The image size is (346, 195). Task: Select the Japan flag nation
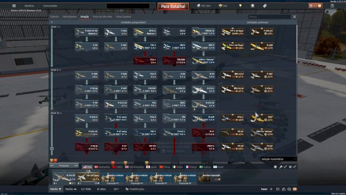[x=150, y=166]
